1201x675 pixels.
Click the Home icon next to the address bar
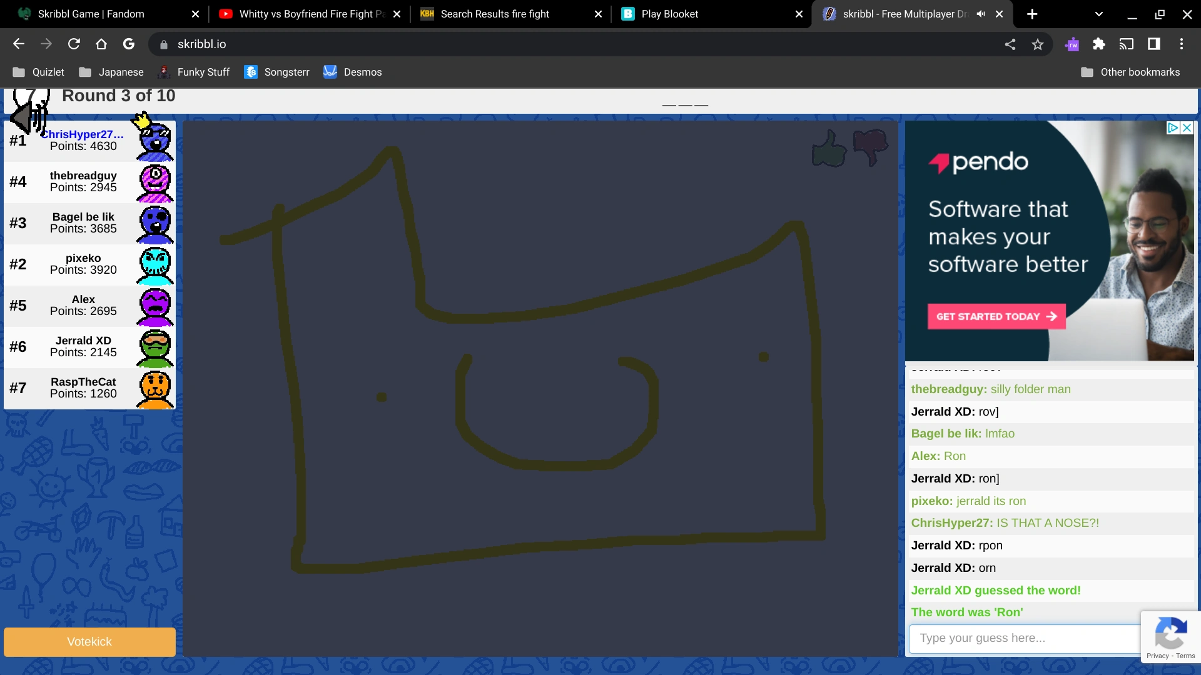[101, 44]
